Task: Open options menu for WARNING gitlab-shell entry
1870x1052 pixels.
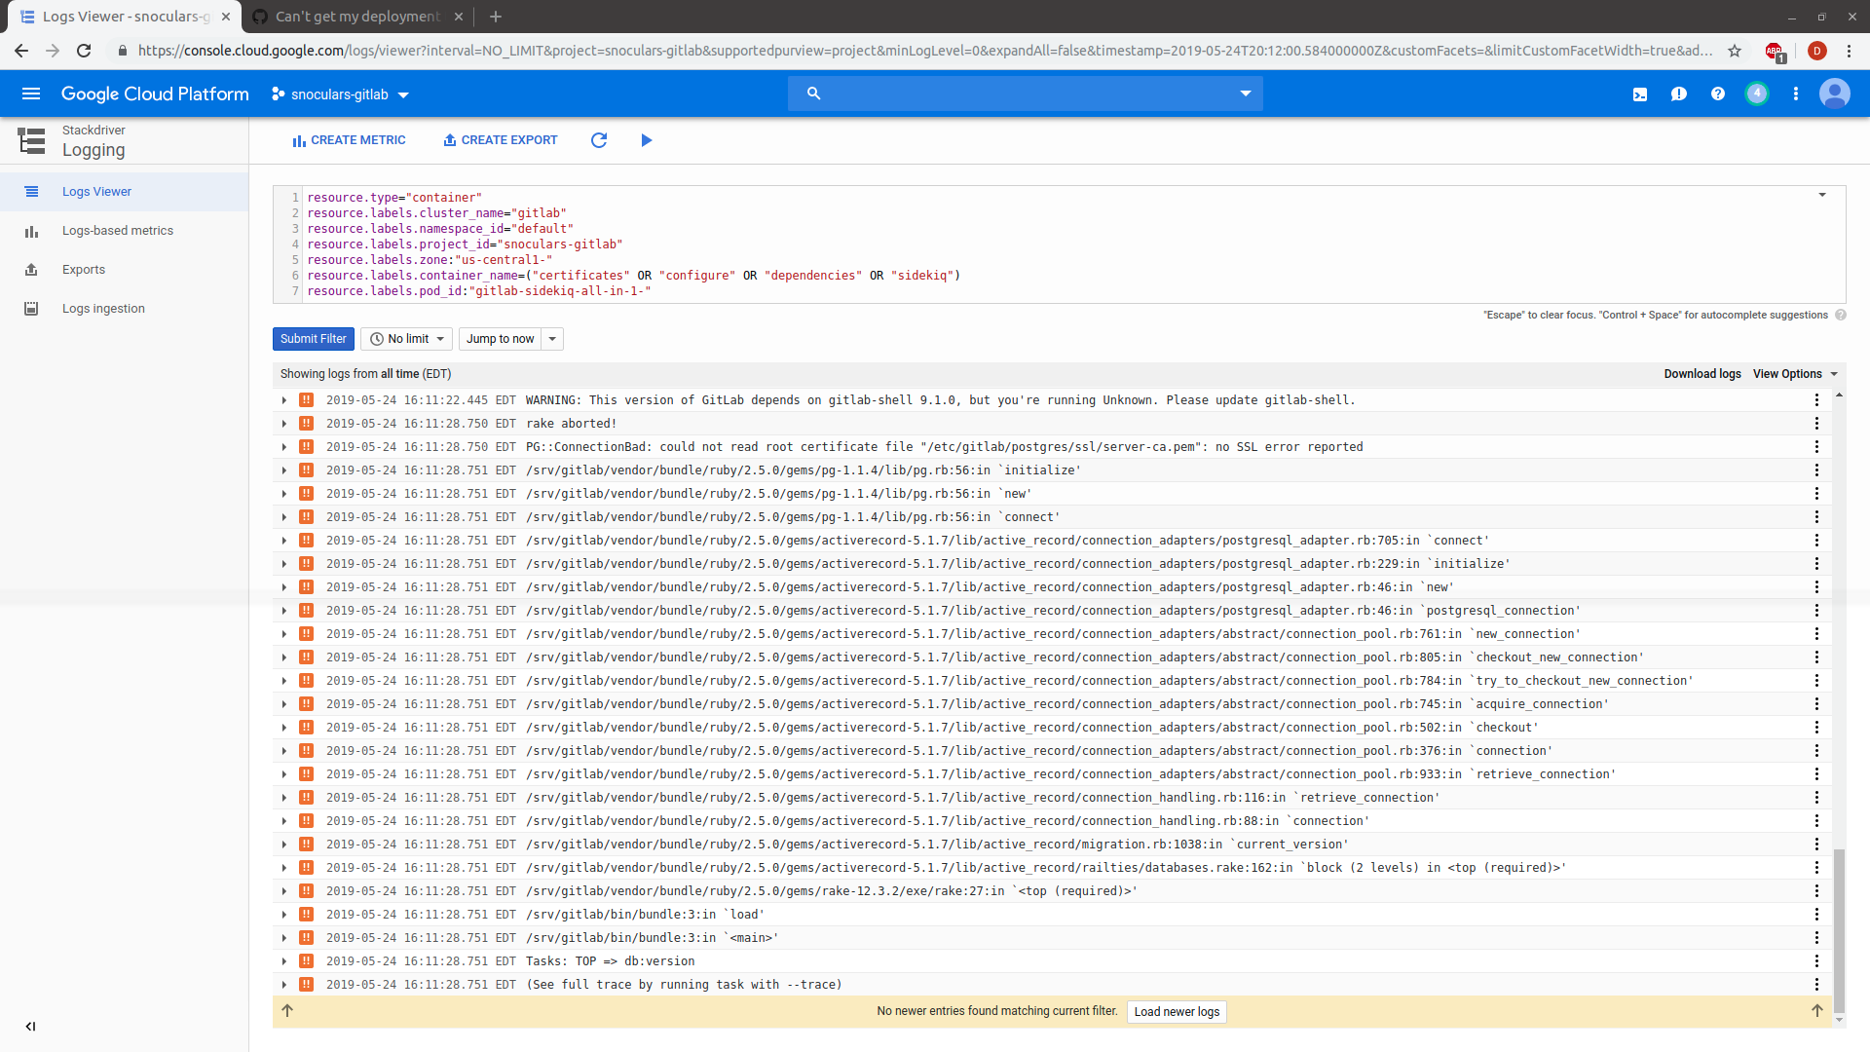Action: (x=1816, y=400)
